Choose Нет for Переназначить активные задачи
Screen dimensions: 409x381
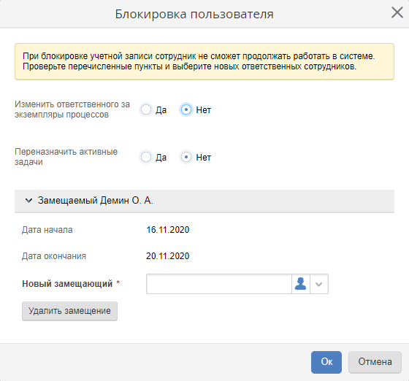click(186, 157)
